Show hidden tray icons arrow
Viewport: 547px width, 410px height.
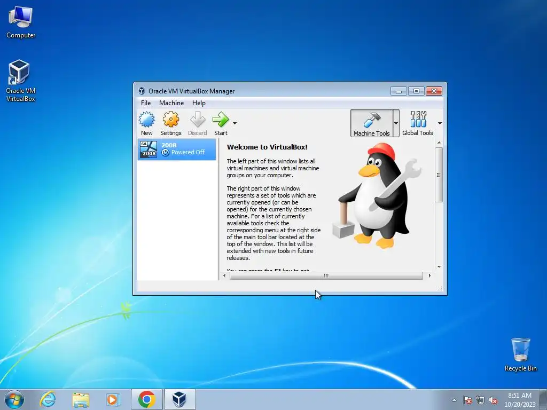pyautogui.click(x=454, y=400)
